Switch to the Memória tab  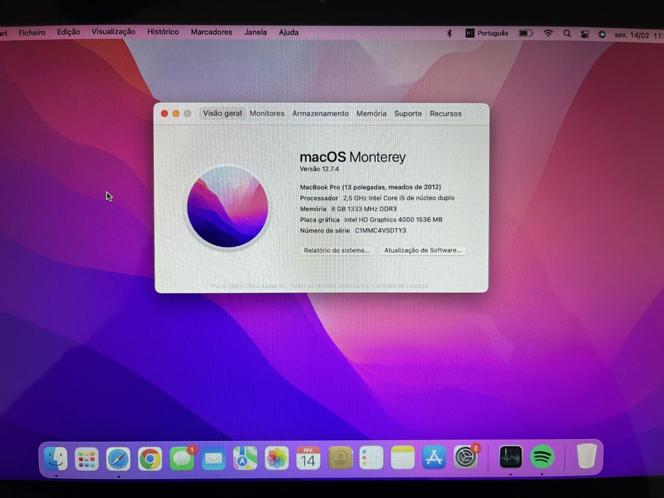click(371, 114)
